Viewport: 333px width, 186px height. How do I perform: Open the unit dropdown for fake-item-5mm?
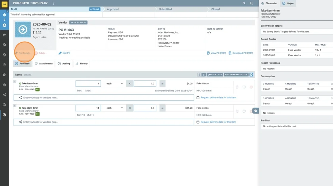[x=114, y=84]
